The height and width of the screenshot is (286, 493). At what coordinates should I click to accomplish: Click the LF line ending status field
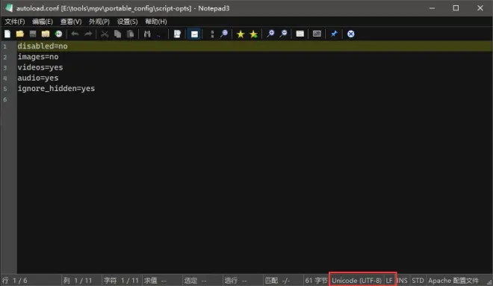coord(389,280)
